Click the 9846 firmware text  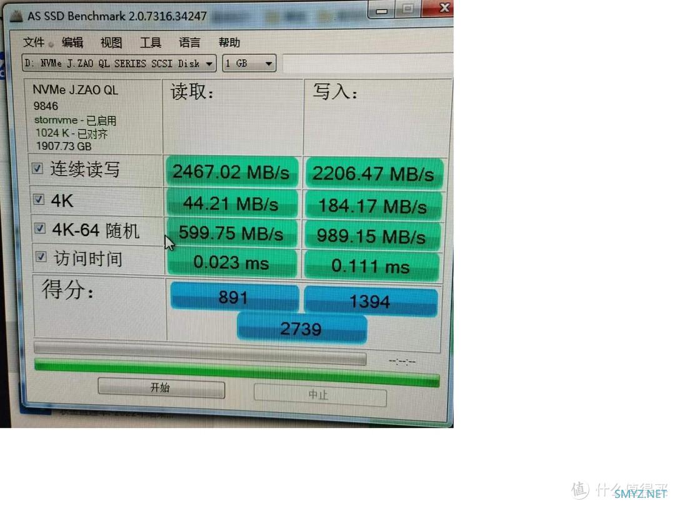pyautogui.click(x=46, y=106)
